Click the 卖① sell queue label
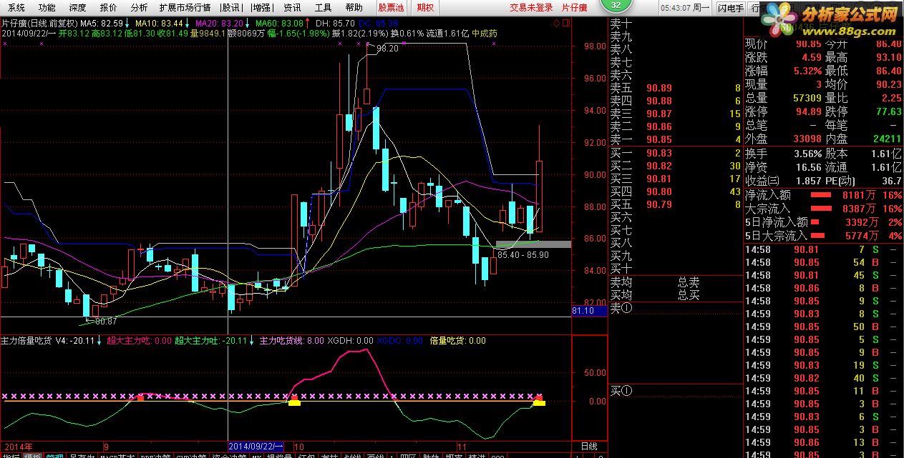904x458 pixels. point(621,308)
